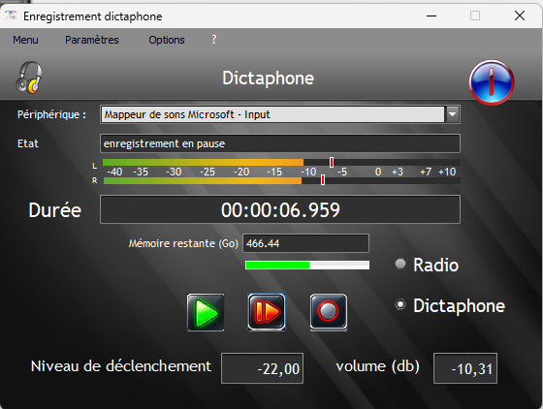
Task: Open the Paramètres menu
Action: (92, 40)
